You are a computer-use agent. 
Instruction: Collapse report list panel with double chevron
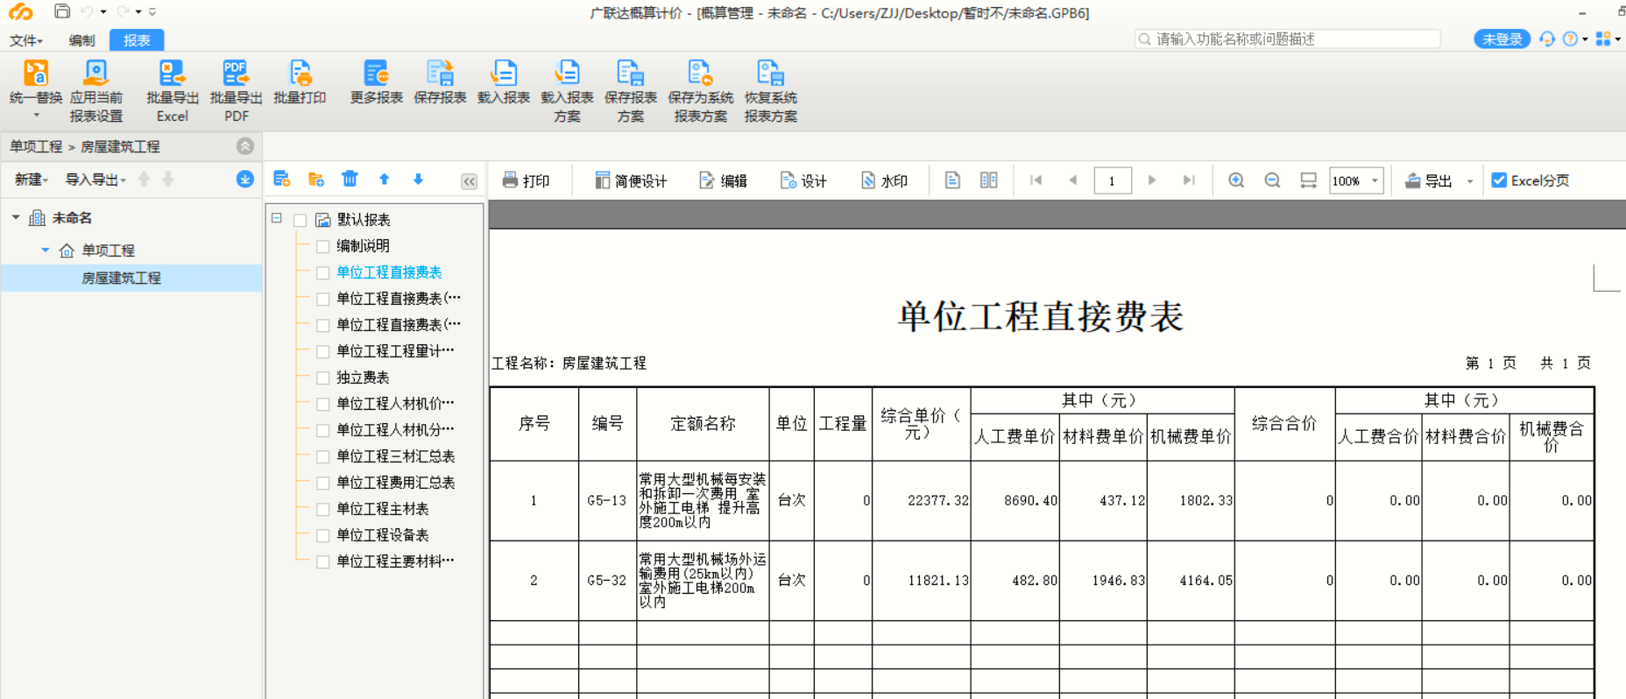pyautogui.click(x=470, y=181)
